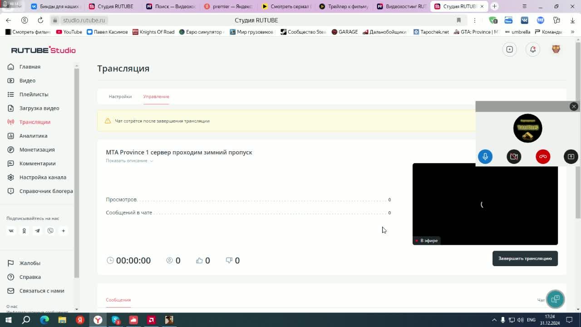Open the Viber social icon

pyautogui.click(x=50, y=231)
